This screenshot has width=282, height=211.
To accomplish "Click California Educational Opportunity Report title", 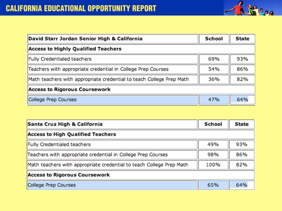I will click(81, 8).
